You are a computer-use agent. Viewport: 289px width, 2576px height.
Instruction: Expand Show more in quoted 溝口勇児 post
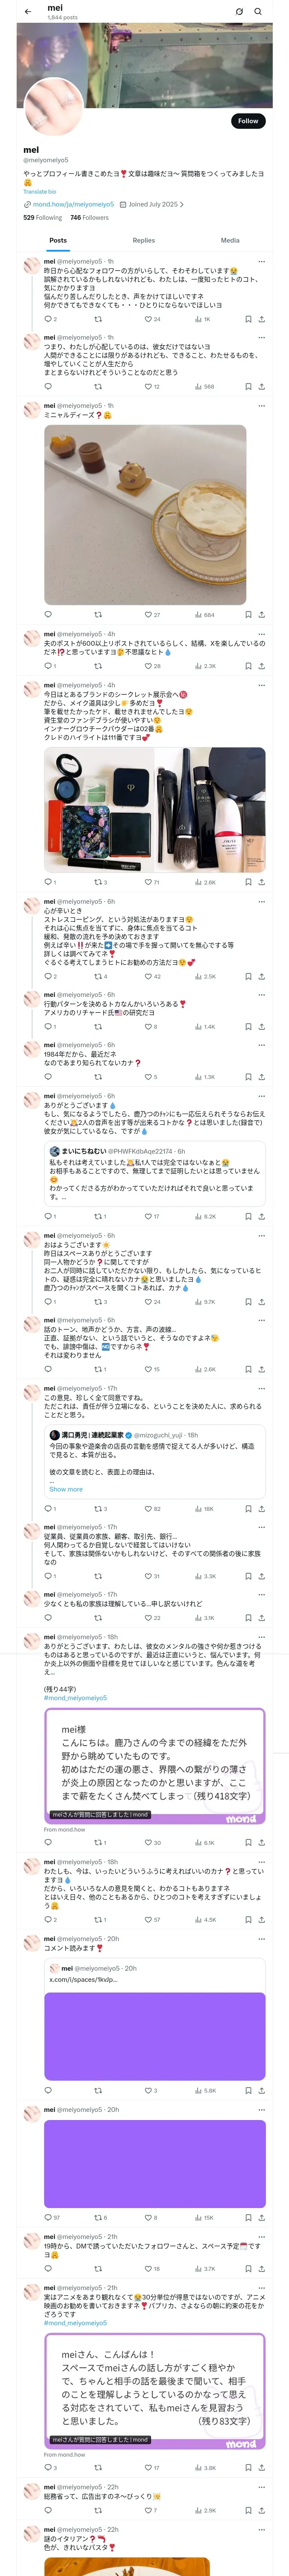(66, 1489)
